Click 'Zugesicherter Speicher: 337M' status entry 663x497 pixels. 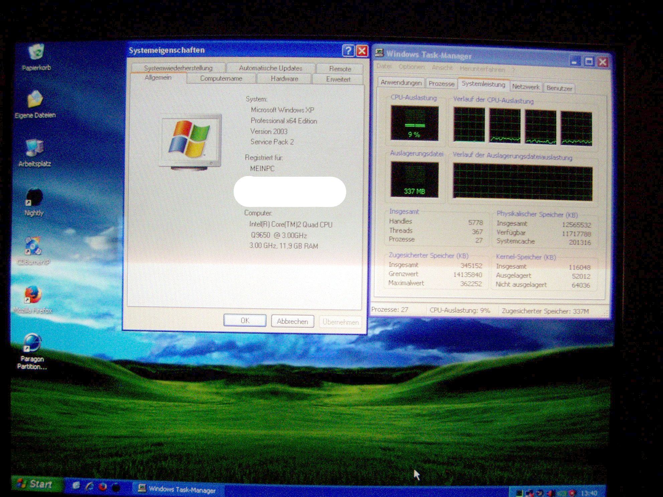(x=545, y=311)
